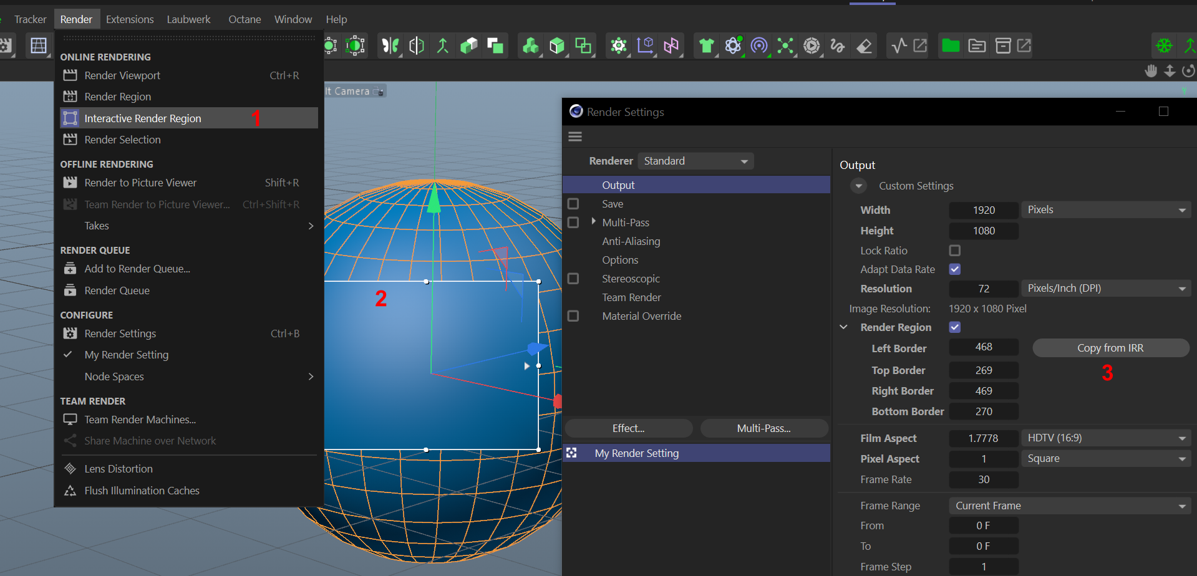Click the Width value field 1920
The height and width of the screenshot is (576, 1197).
984,210
